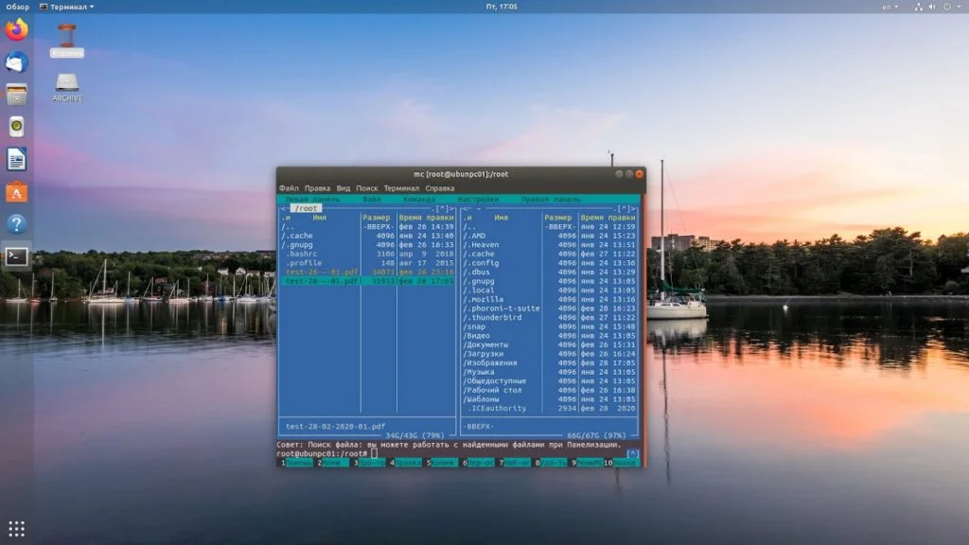Click the Help question mark icon

(x=16, y=224)
